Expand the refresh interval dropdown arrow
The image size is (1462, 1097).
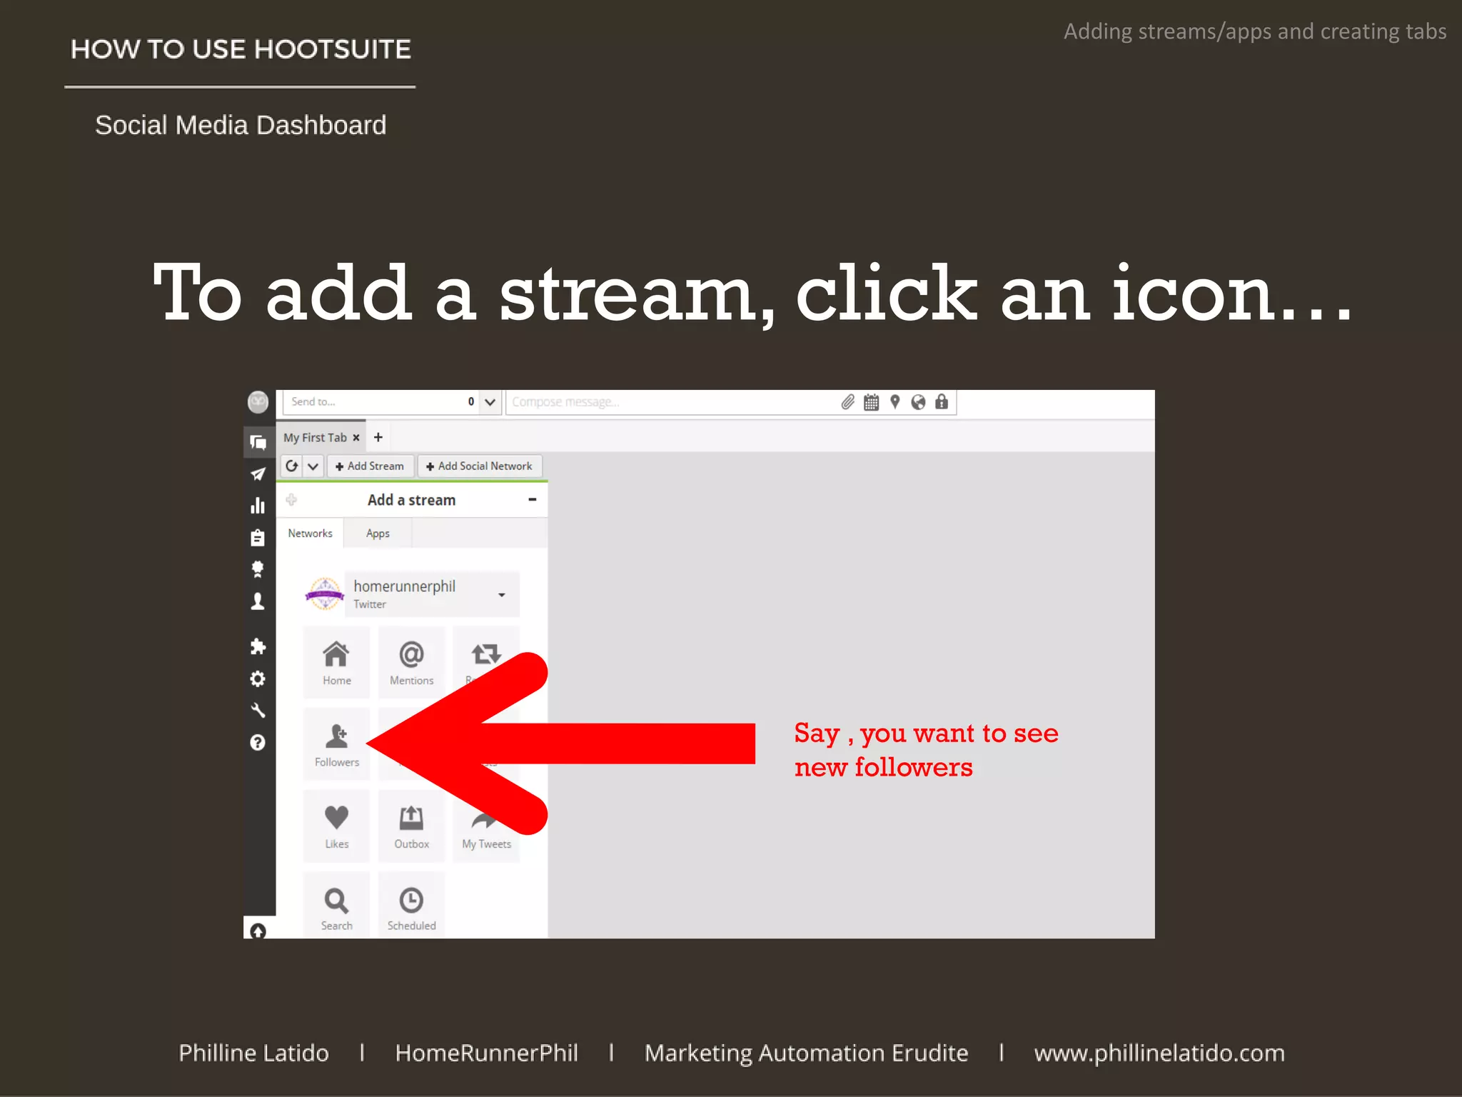[x=313, y=466]
